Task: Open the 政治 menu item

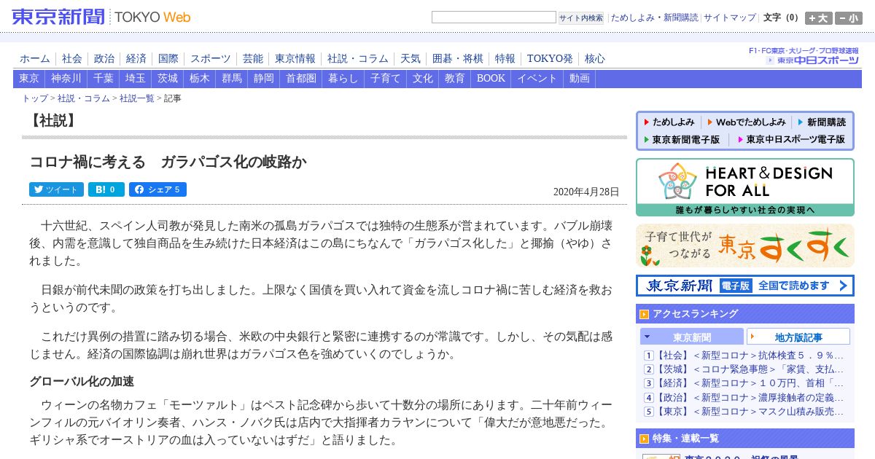Action: 104,59
